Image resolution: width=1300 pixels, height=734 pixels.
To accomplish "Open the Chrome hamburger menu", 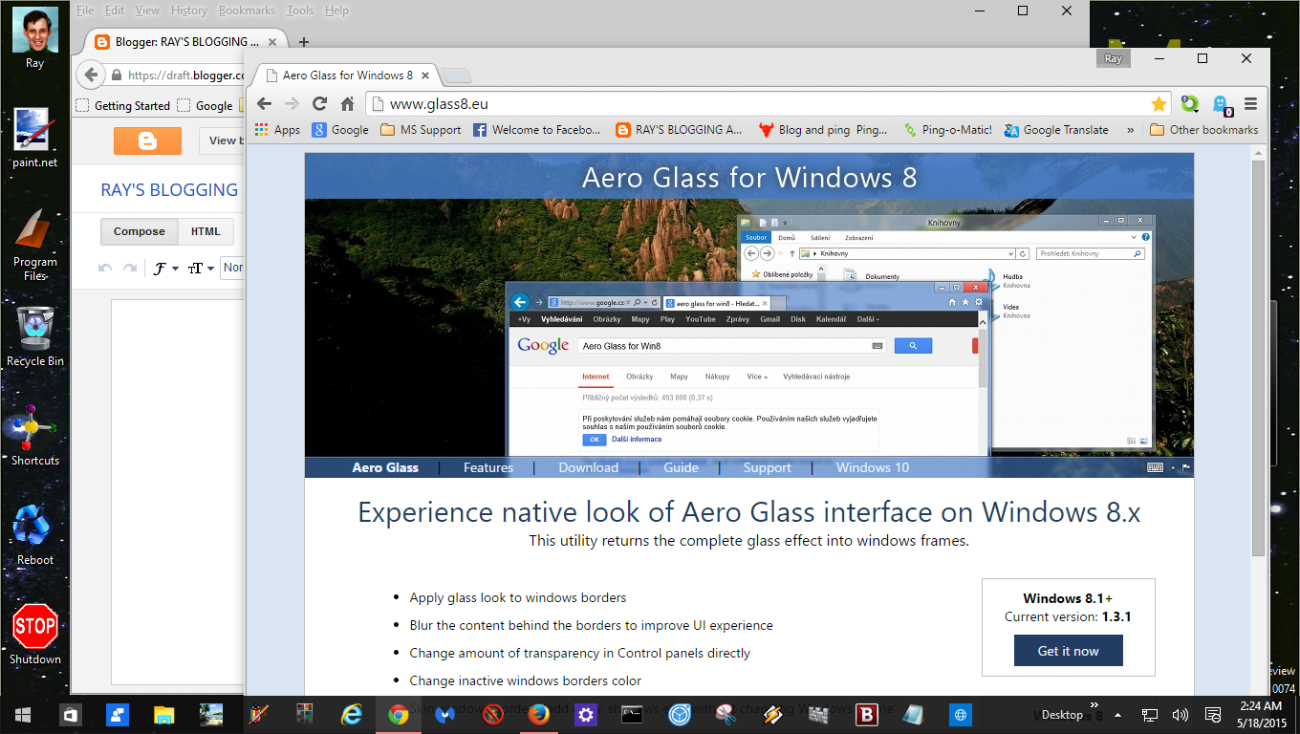I will pyautogui.click(x=1250, y=104).
